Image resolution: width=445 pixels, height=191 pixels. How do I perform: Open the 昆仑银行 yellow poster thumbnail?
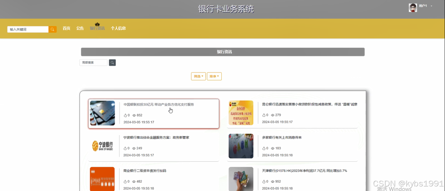[x=241, y=113]
